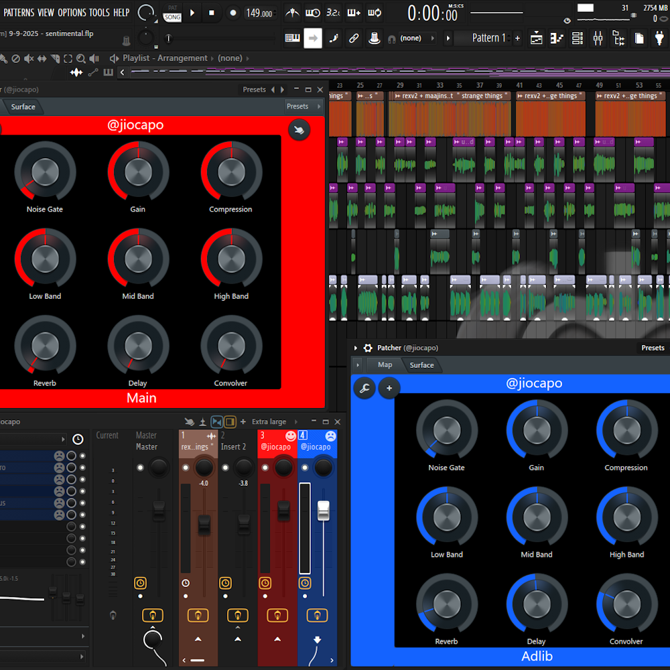670x670 pixels.
Task: Enable the 3.2.1 countdown before recording
Action: [x=333, y=13]
